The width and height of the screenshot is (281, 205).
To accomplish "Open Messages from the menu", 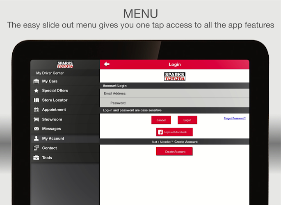I will click(x=65, y=129).
